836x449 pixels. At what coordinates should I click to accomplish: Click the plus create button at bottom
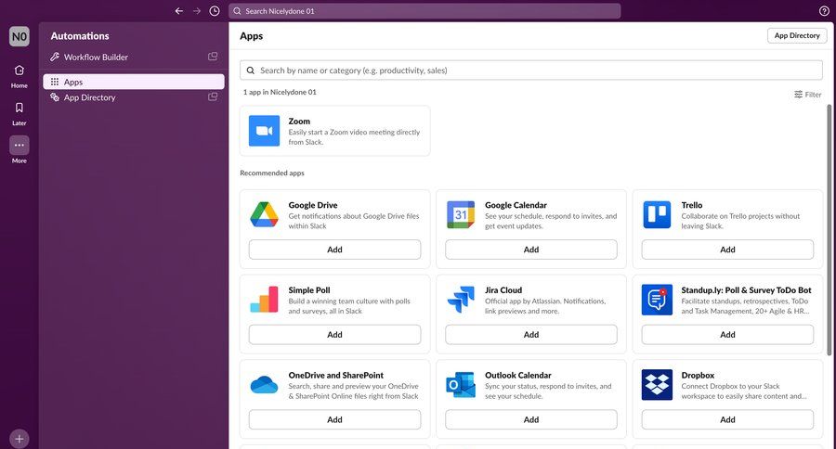tap(20, 439)
